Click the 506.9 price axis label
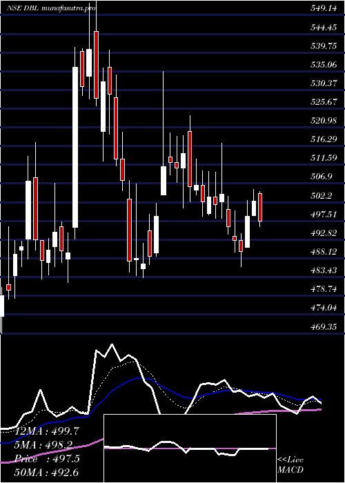 point(322,177)
